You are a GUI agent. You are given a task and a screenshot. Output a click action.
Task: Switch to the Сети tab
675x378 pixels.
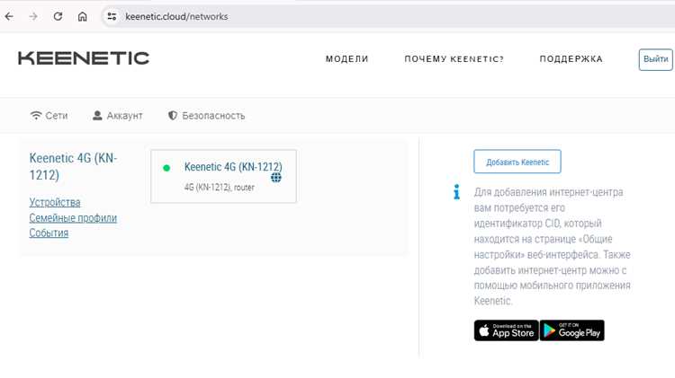click(49, 116)
